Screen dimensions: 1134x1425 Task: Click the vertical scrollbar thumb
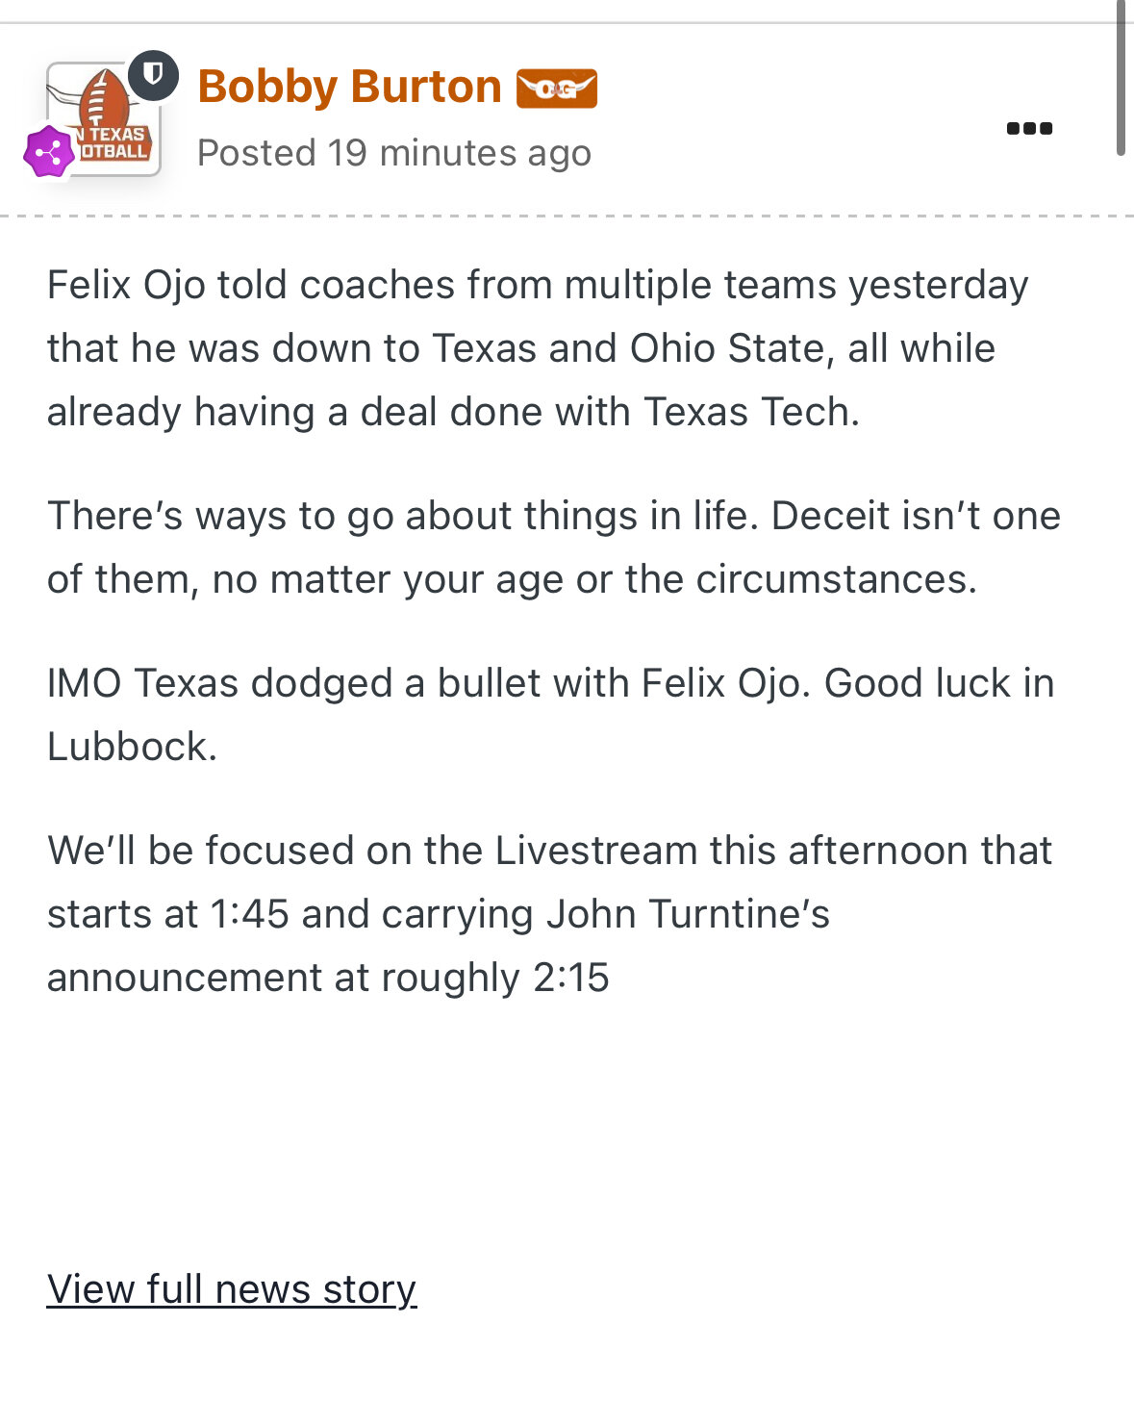pos(1121,77)
